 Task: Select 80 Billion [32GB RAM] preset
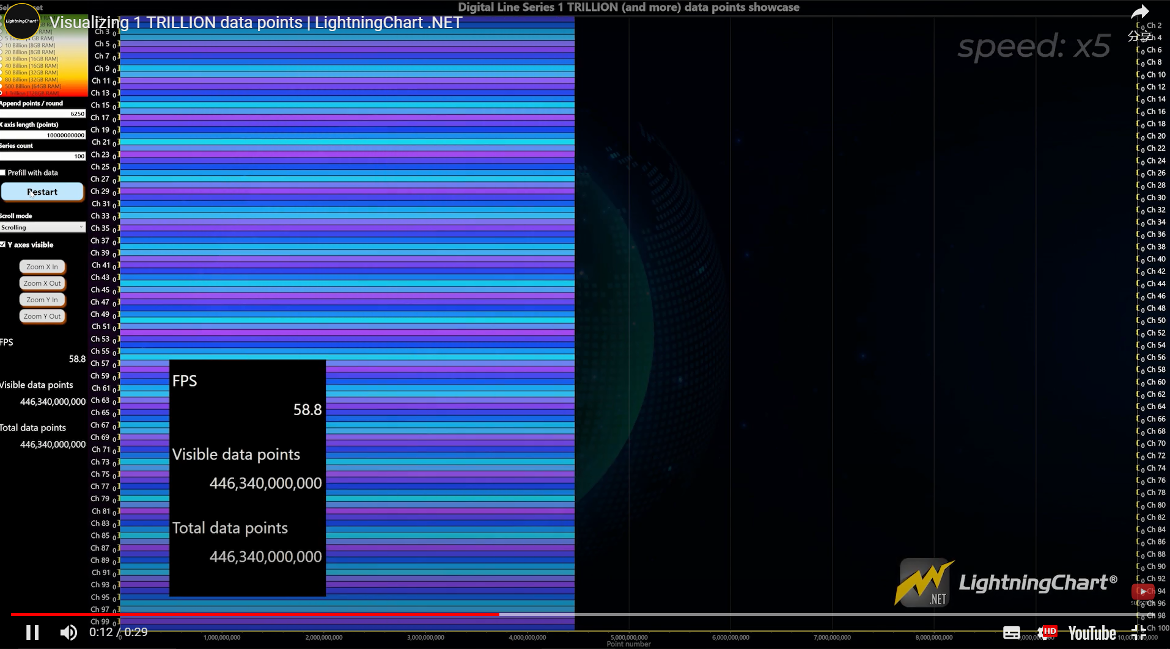point(31,79)
